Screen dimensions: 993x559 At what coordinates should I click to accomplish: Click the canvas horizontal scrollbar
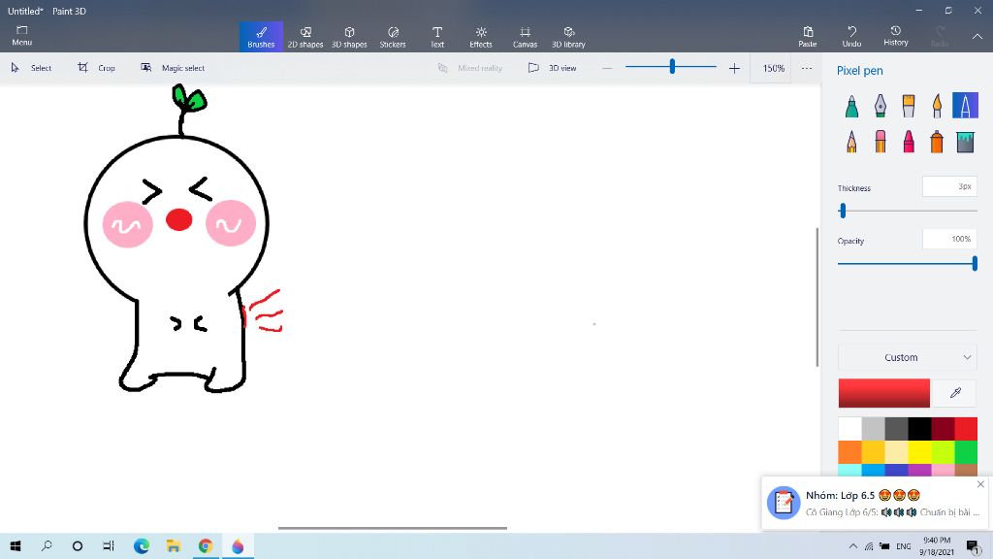tap(393, 527)
